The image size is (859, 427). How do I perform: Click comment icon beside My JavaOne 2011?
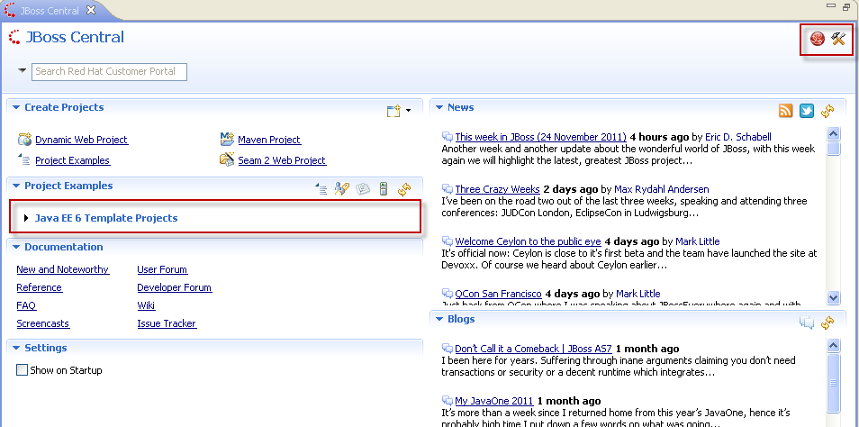[x=447, y=401]
